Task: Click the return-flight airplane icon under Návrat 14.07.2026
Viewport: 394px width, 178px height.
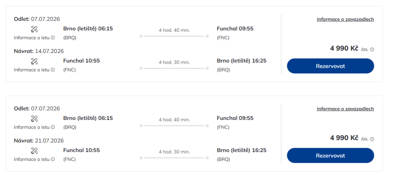Action: [35, 61]
